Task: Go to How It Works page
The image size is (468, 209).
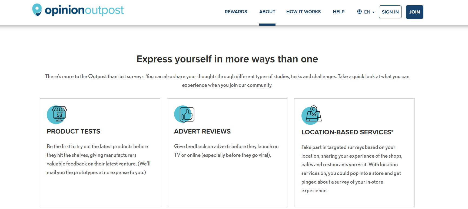Action: coord(303,12)
